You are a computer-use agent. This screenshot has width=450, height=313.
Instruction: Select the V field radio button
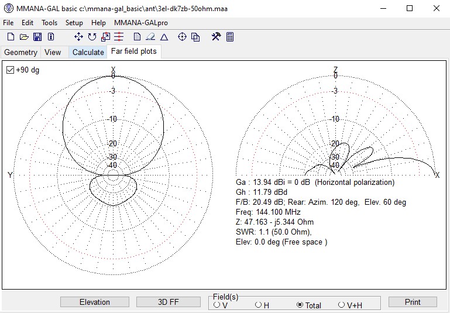pyautogui.click(x=217, y=305)
